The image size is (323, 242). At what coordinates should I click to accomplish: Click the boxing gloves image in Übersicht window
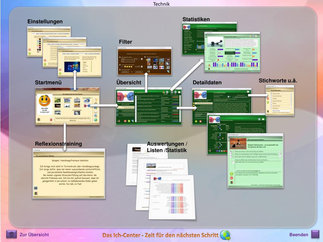tap(125, 96)
